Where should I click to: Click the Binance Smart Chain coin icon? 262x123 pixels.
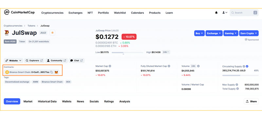click(7, 72)
